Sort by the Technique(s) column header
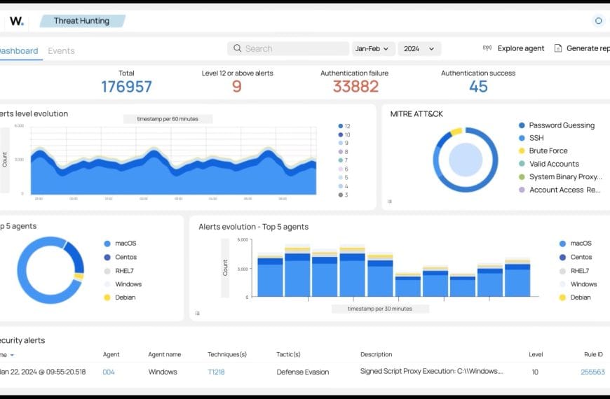Image resolution: width=610 pixels, height=399 pixels. pos(227,354)
